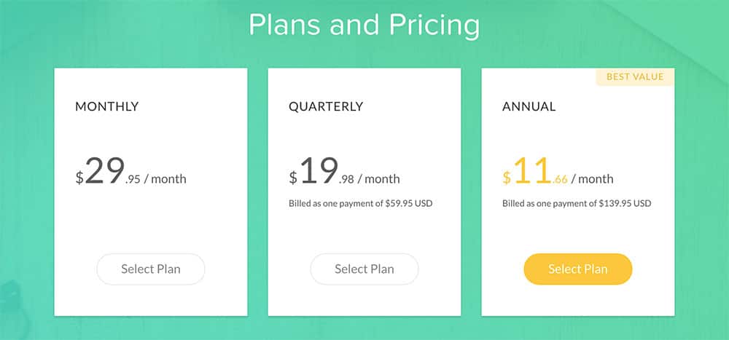Click the .98 / month text
The width and height of the screenshot is (729, 340).
pos(370,179)
